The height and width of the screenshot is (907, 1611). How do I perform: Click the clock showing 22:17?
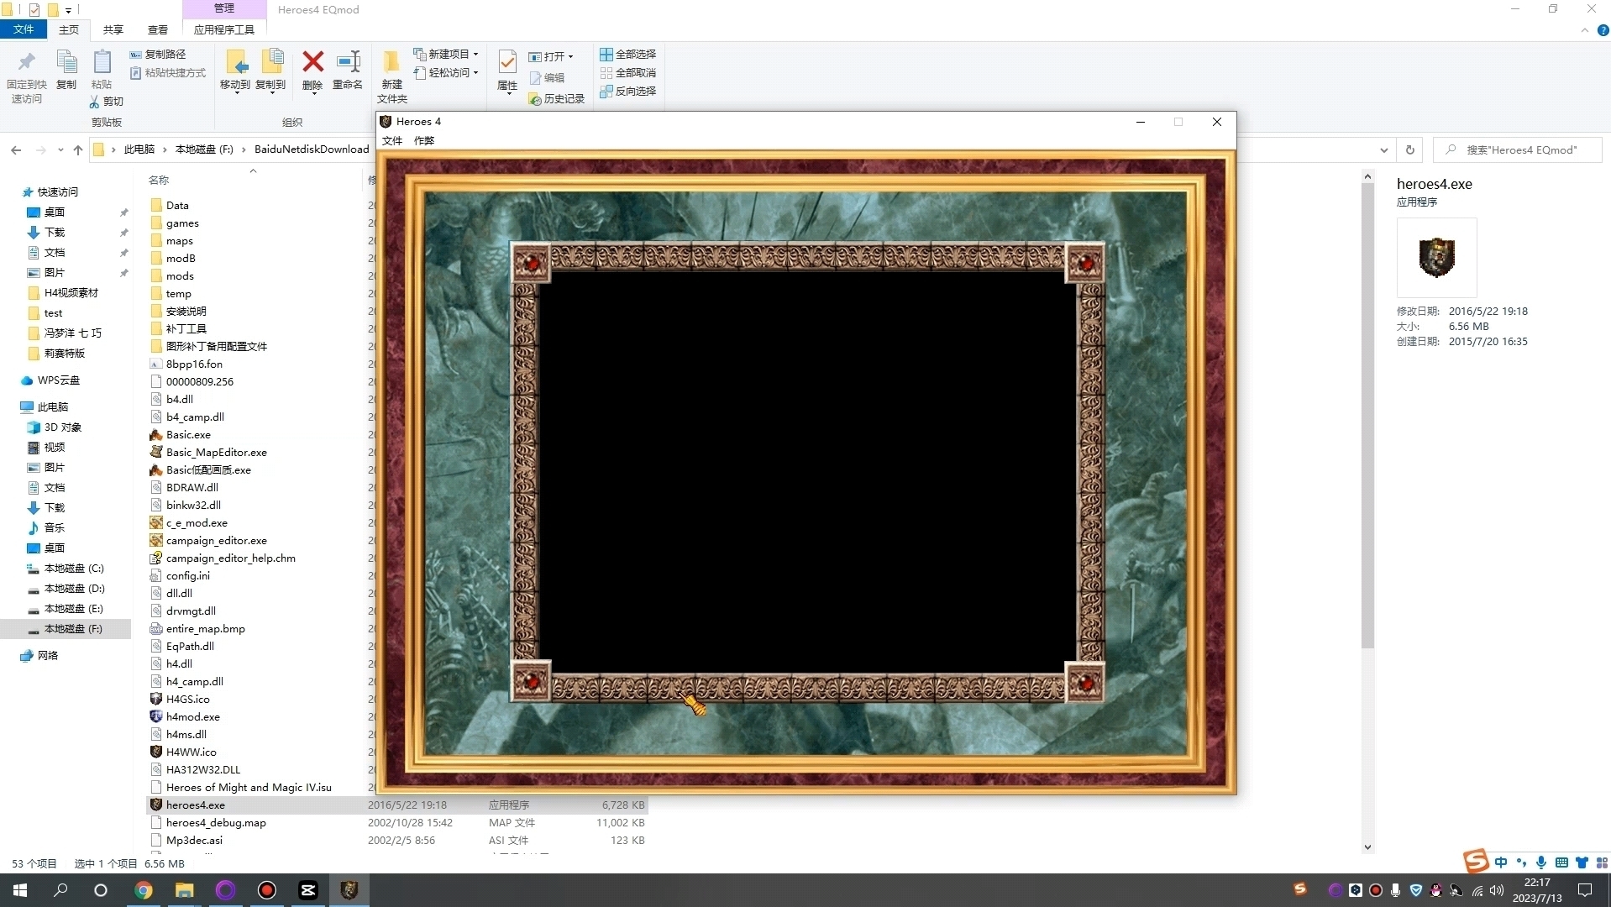coord(1537,883)
